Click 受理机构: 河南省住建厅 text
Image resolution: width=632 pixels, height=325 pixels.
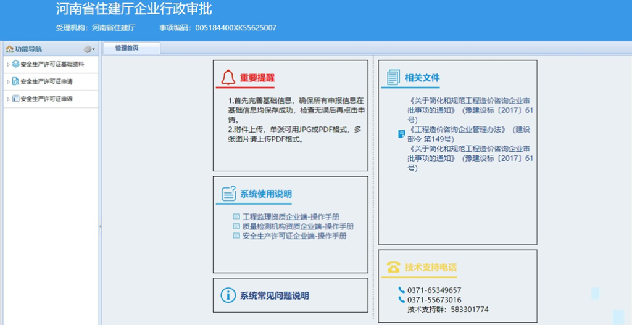pos(96,28)
